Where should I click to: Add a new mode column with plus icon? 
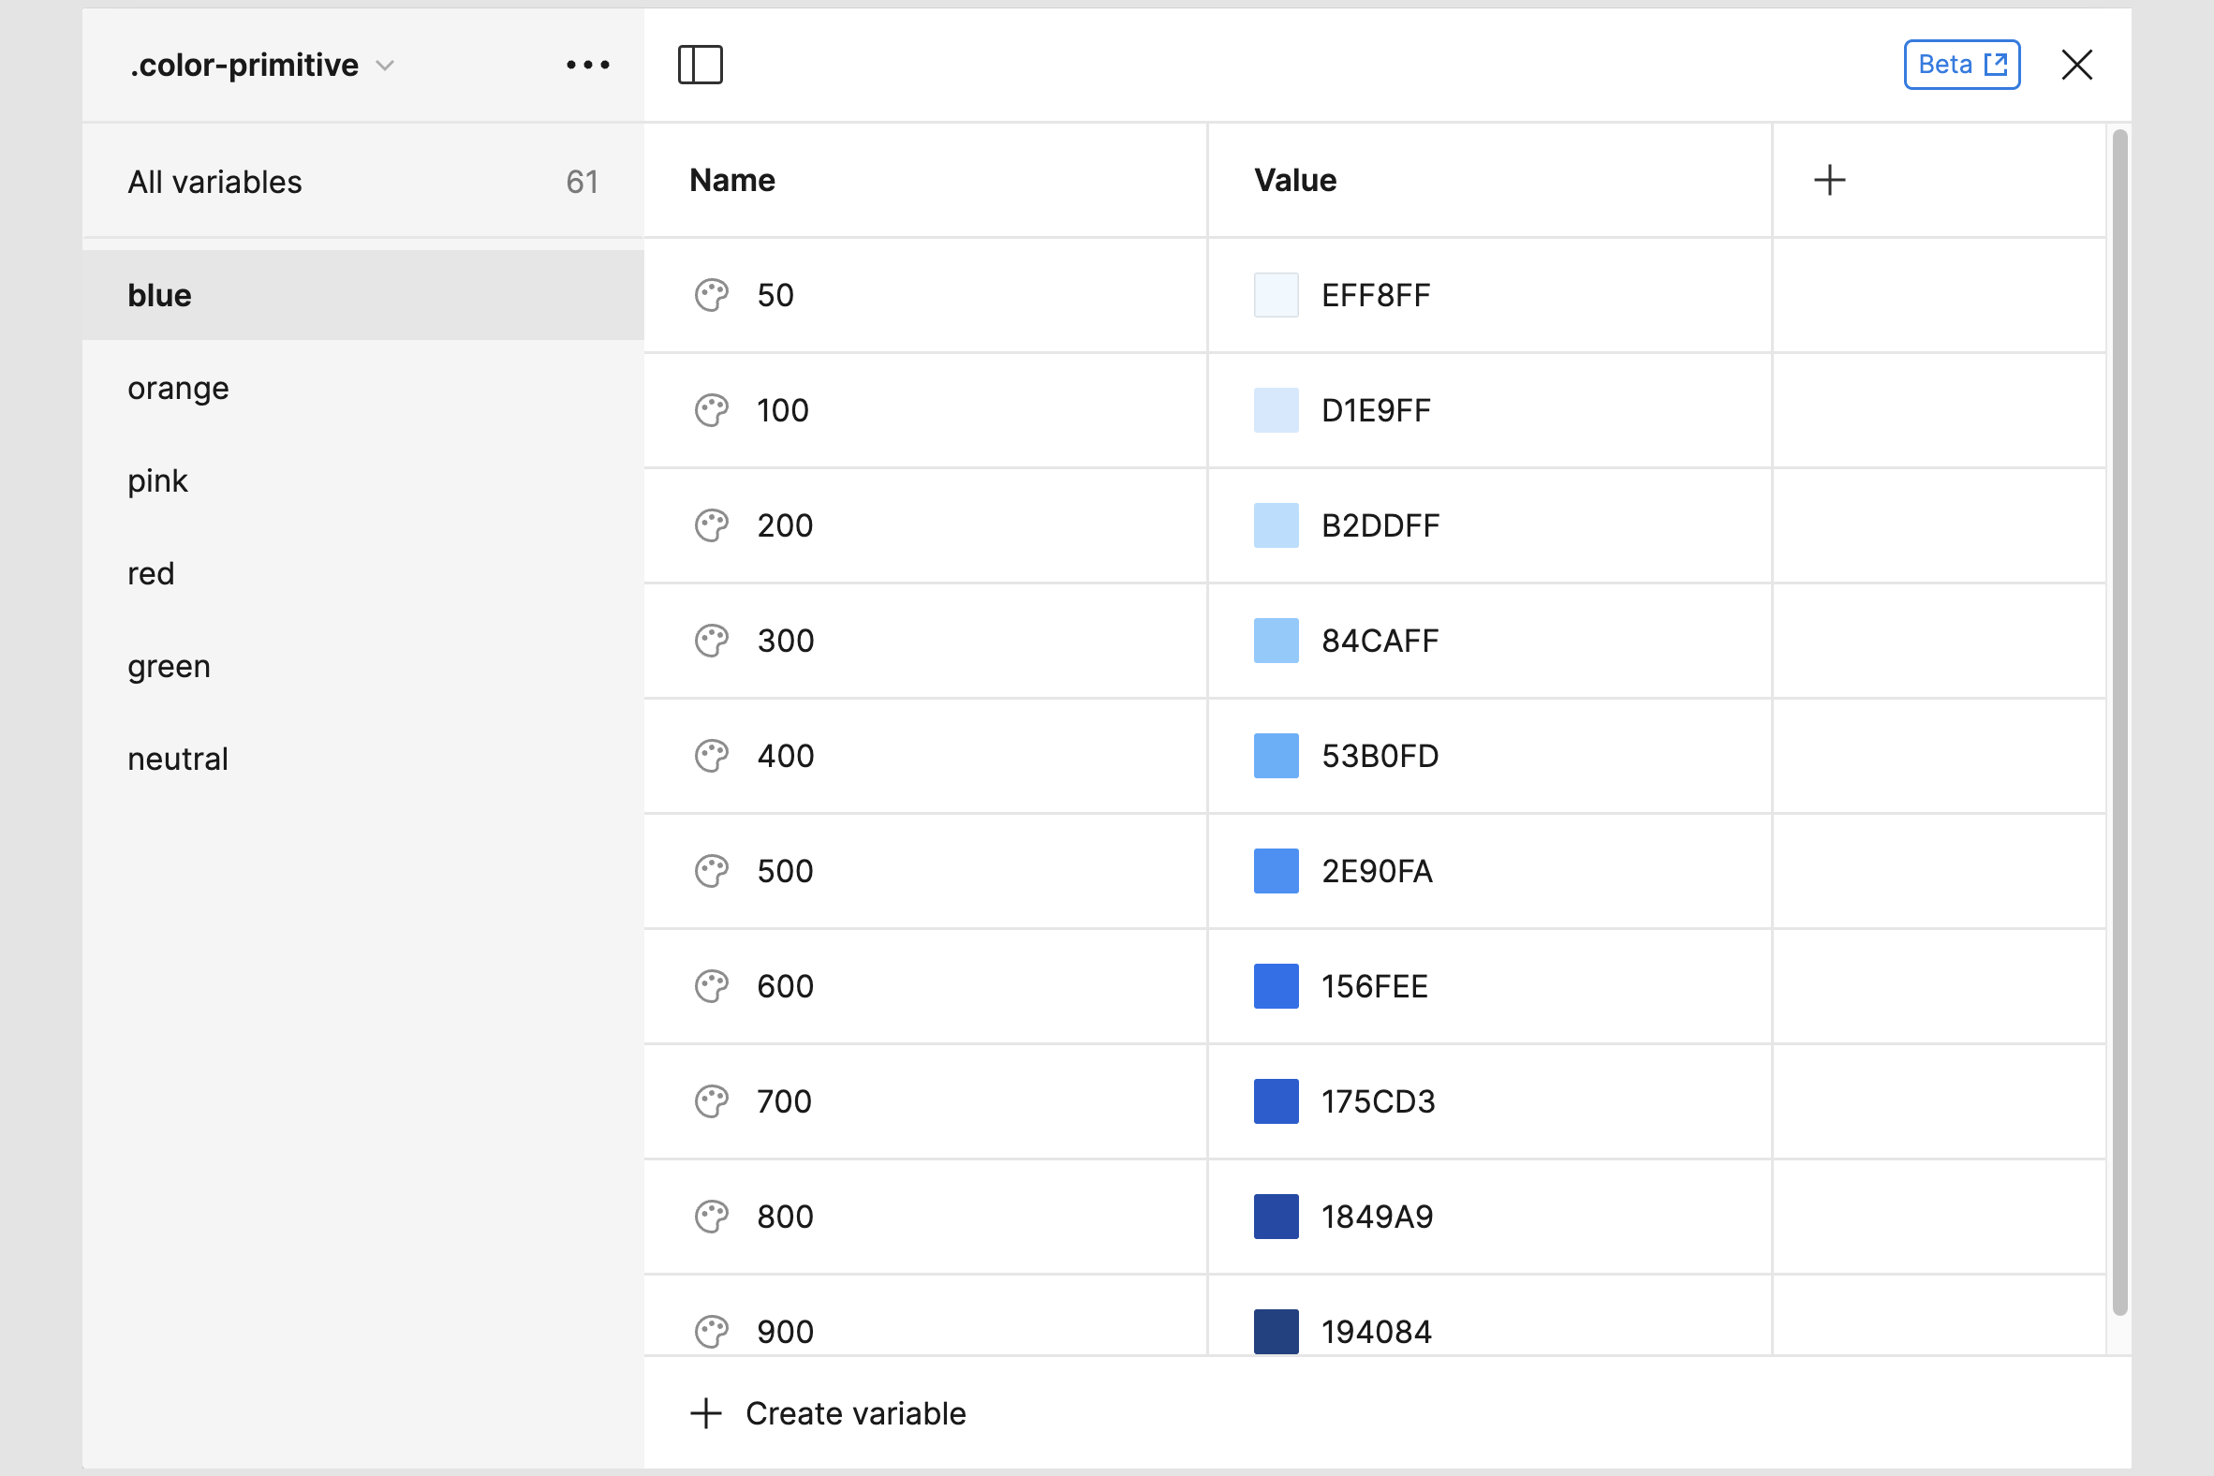[1829, 180]
